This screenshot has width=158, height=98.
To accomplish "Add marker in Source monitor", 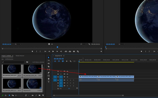I will click(x=32, y=51).
